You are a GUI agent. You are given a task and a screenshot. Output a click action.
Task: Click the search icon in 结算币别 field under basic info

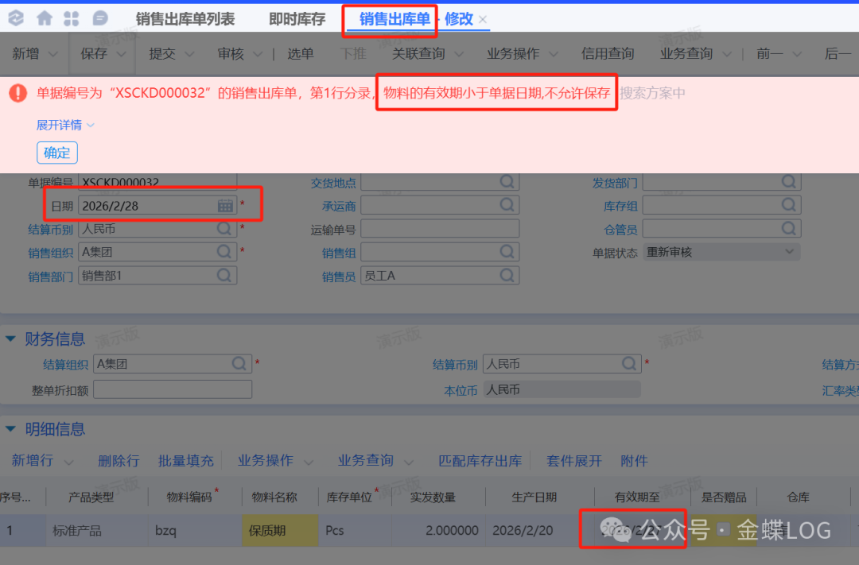pos(225,229)
